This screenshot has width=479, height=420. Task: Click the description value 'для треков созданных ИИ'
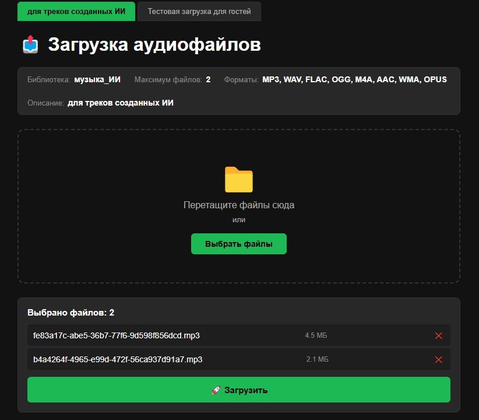pos(121,103)
